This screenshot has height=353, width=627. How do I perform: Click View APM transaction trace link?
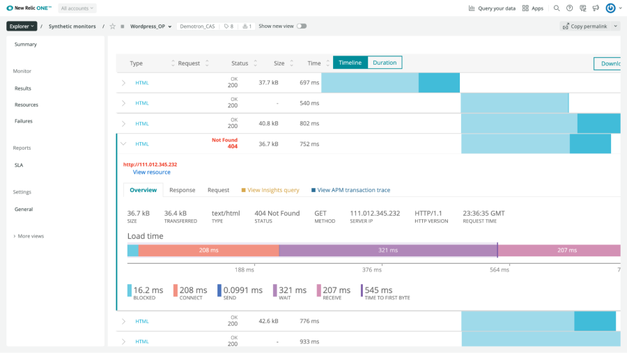353,190
